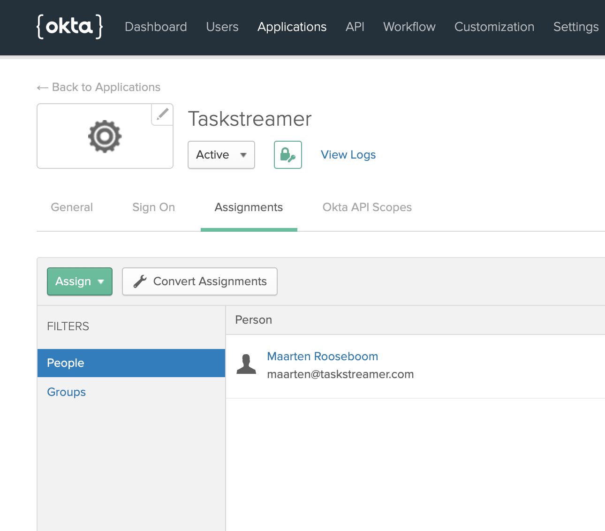Click the Taskstreamer app title
This screenshot has width=605, height=531.
(x=250, y=119)
